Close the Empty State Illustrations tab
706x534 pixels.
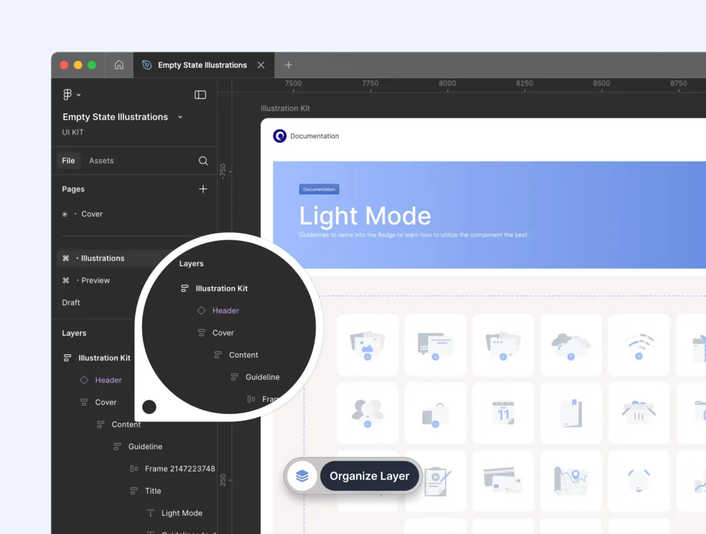click(261, 65)
